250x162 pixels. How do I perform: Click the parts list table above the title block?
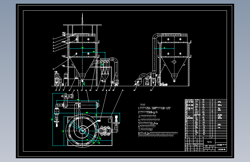pos(206,119)
